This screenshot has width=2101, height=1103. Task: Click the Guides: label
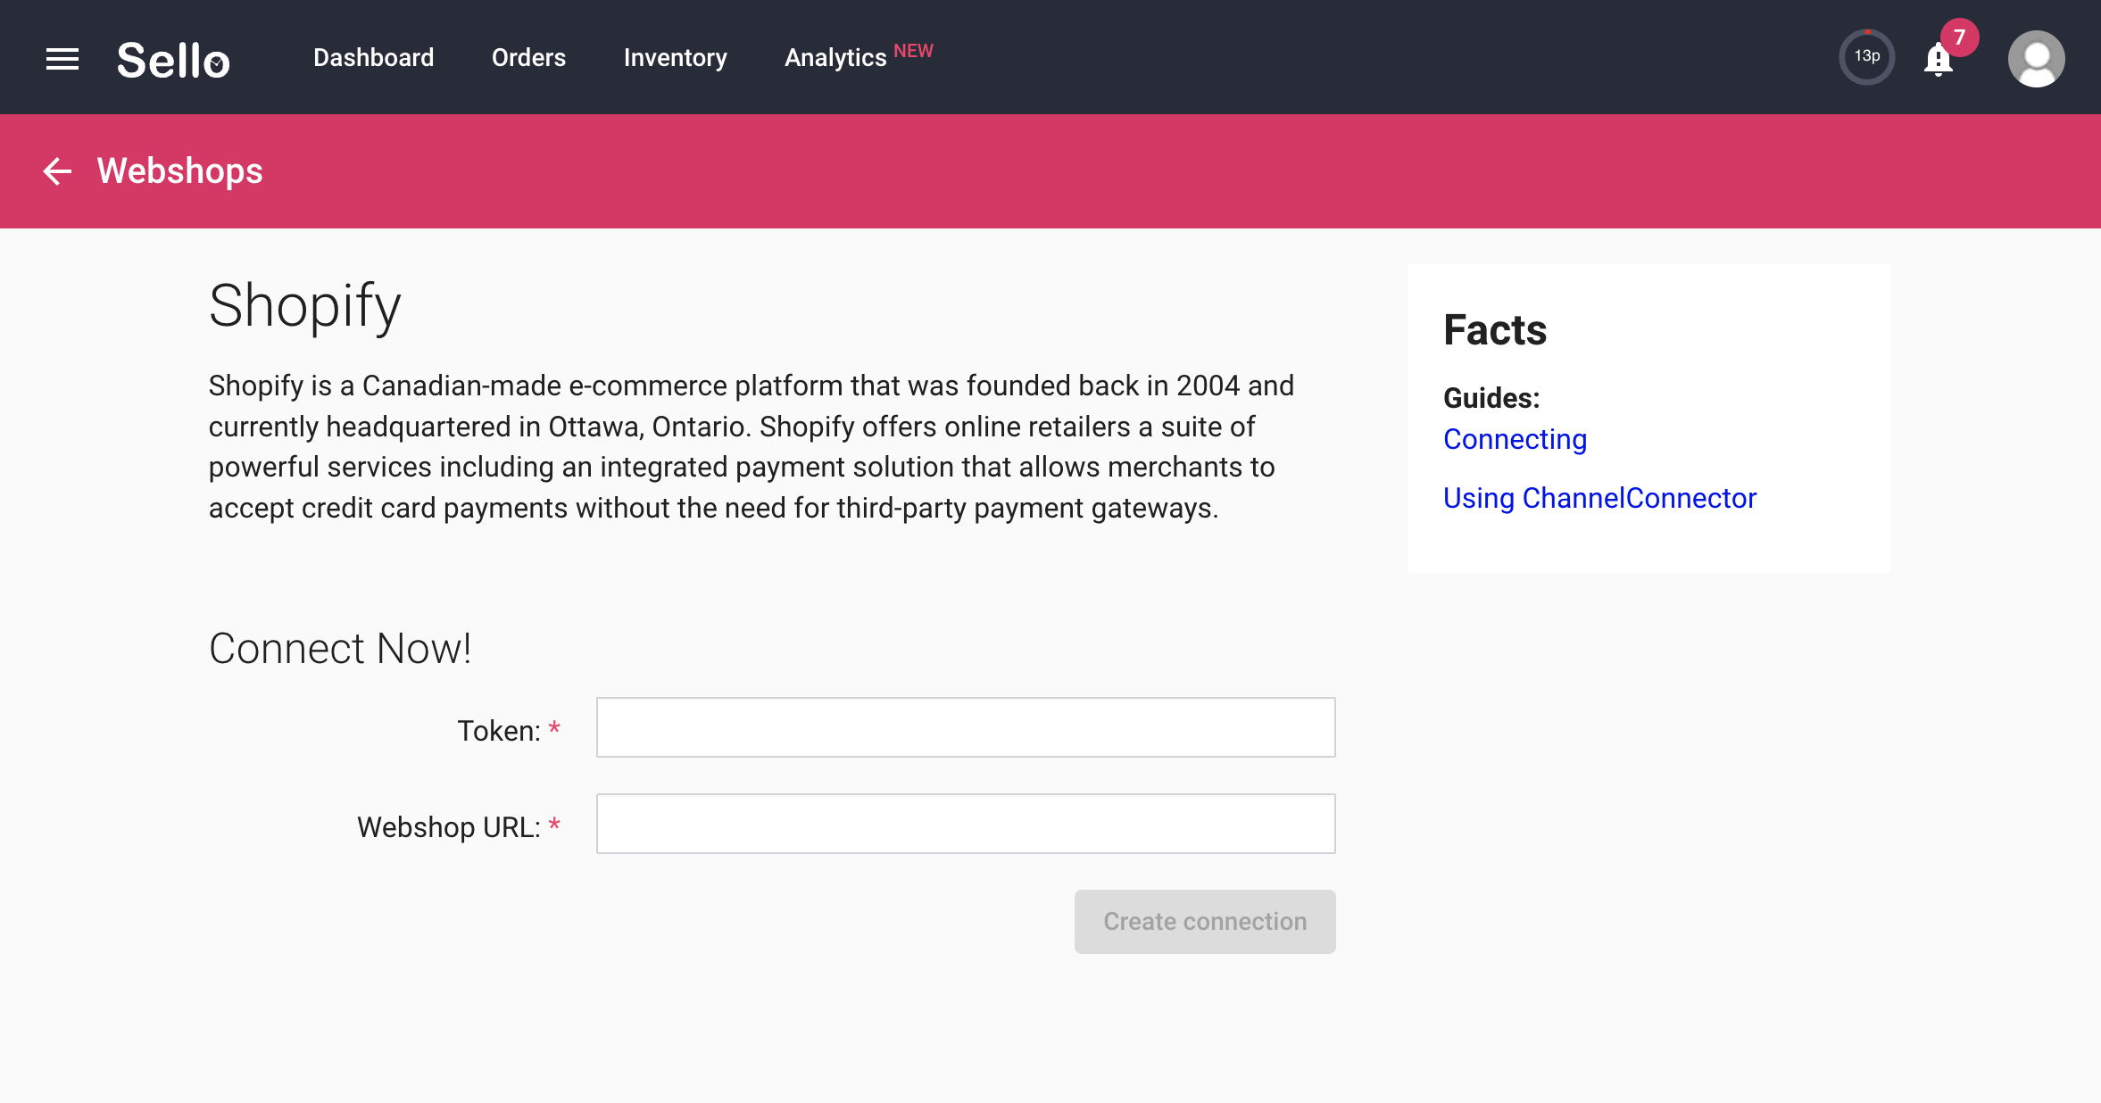(x=1491, y=398)
